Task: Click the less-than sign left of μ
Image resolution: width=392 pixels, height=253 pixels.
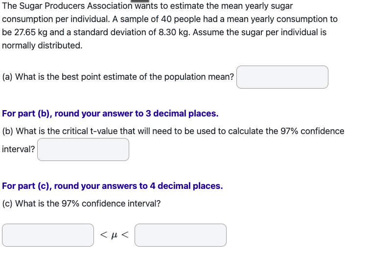Action: pos(103,235)
